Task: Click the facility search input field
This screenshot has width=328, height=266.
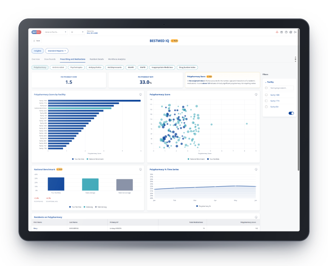Action: [x=281, y=88]
